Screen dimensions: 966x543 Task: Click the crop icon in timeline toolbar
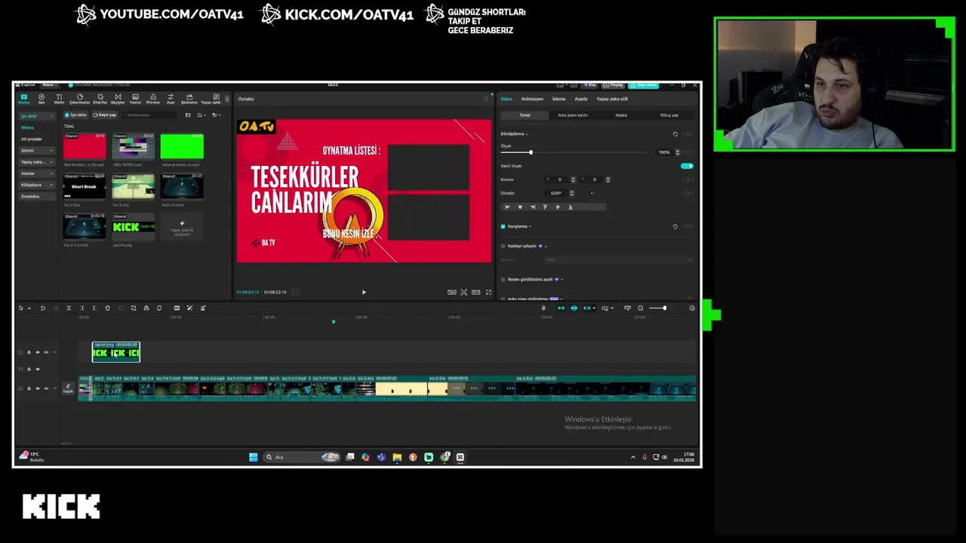click(x=134, y=308)
